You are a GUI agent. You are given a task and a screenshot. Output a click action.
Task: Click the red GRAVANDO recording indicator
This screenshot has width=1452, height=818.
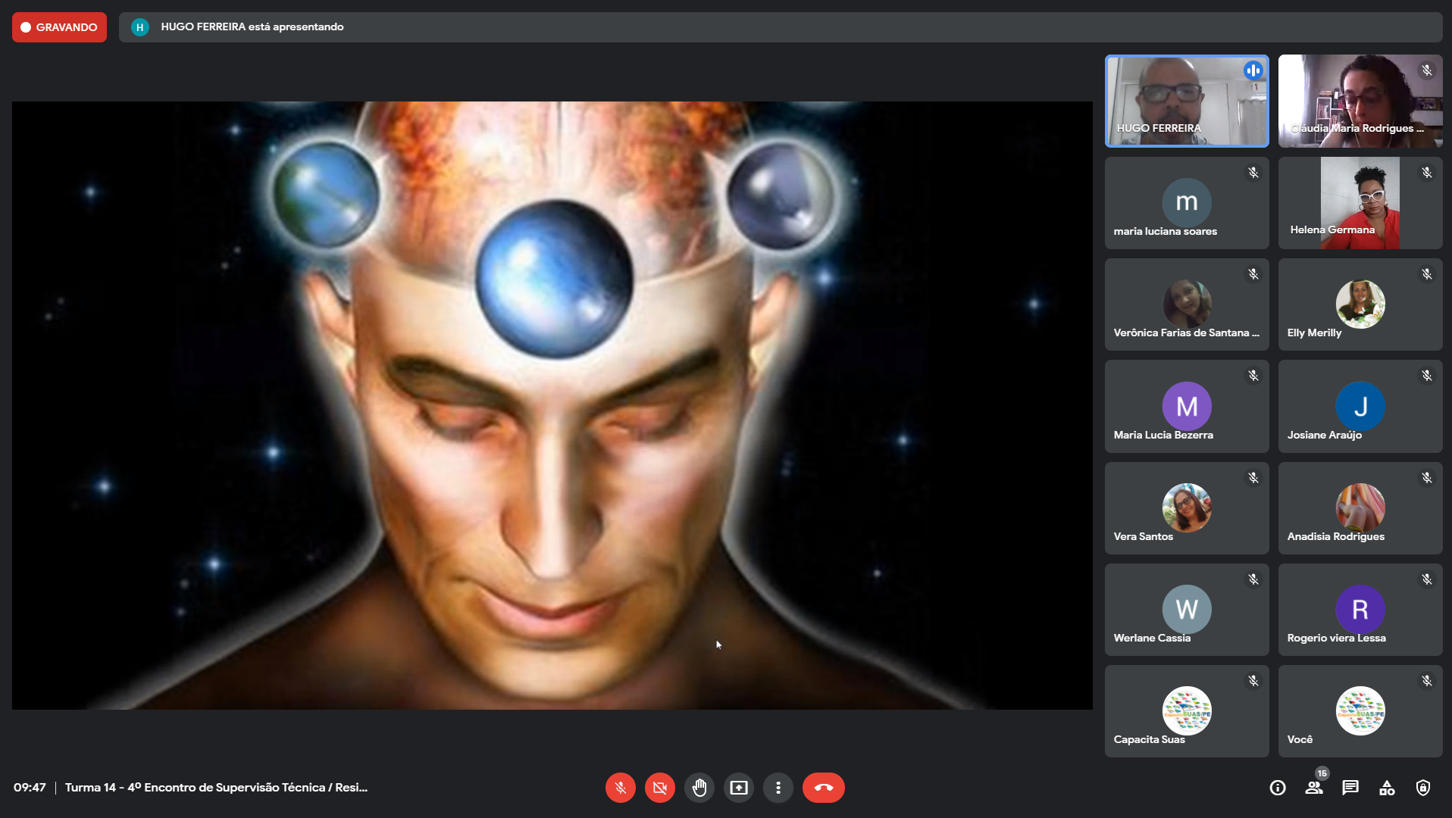click(x=59, y=27)
